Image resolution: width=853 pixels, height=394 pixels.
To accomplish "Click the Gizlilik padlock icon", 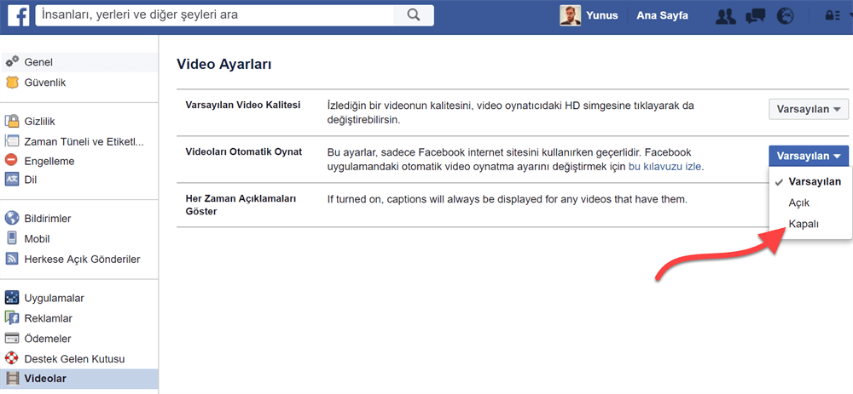I will coord(12,121).
